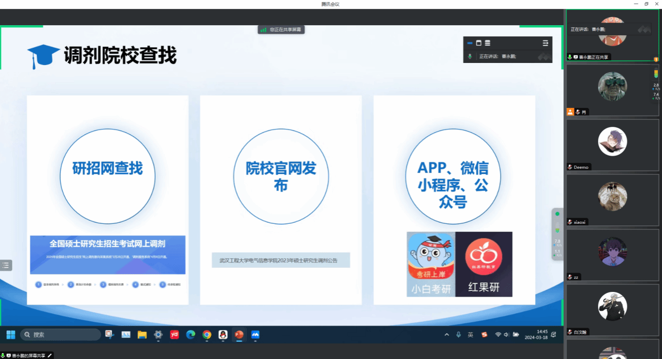Click the edit pencil beside the screen-share label
The image size is (662, 359).
point(50,355)
